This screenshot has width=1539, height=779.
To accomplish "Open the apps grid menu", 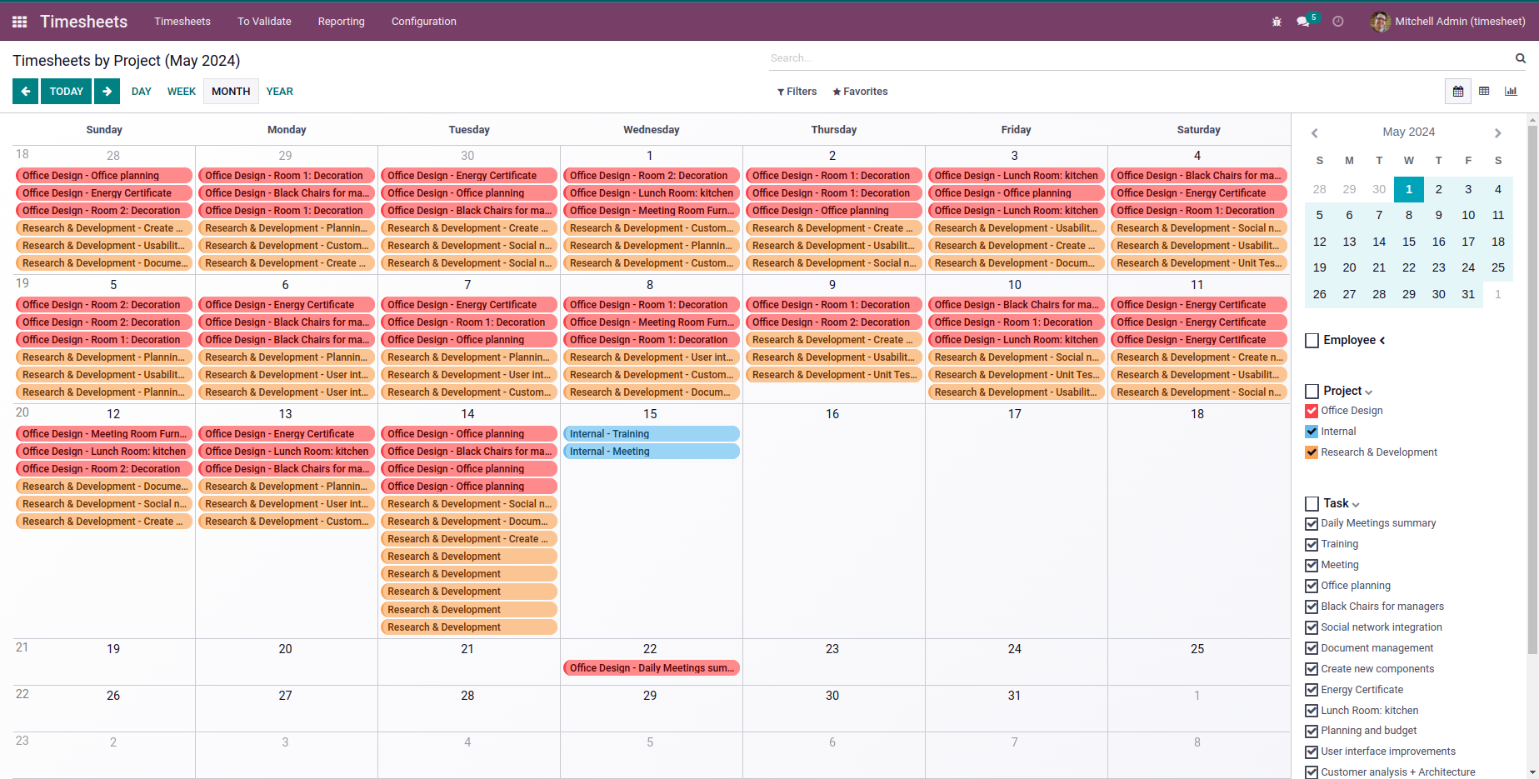I will pyautogui.click(x=20, y=22).
